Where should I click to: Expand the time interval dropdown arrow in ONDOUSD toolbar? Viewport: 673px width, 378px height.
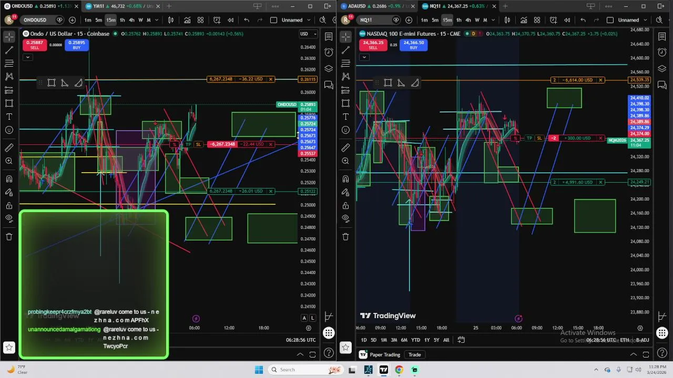pos(157,20)
